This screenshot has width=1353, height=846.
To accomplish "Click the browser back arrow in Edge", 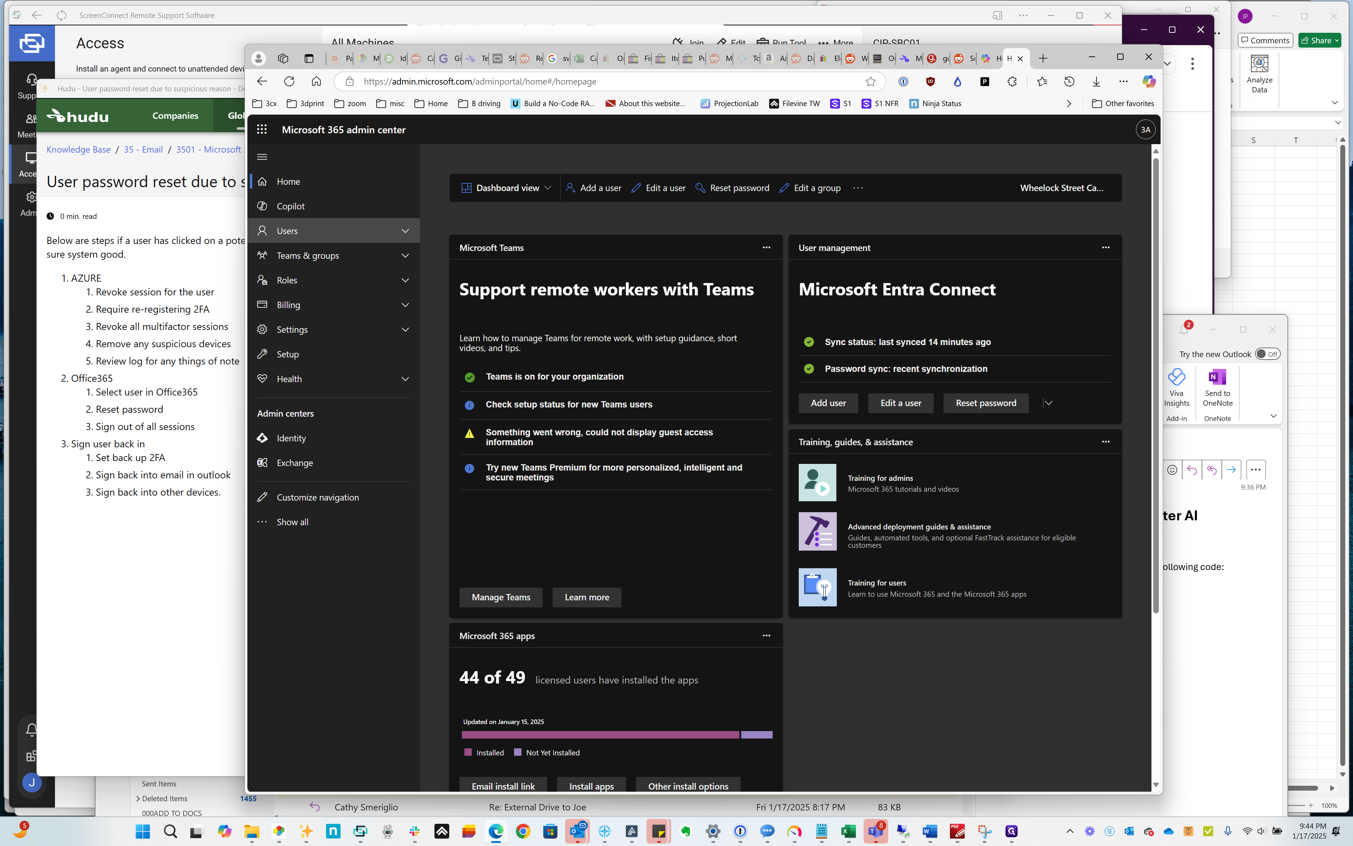I will (262, 82).
